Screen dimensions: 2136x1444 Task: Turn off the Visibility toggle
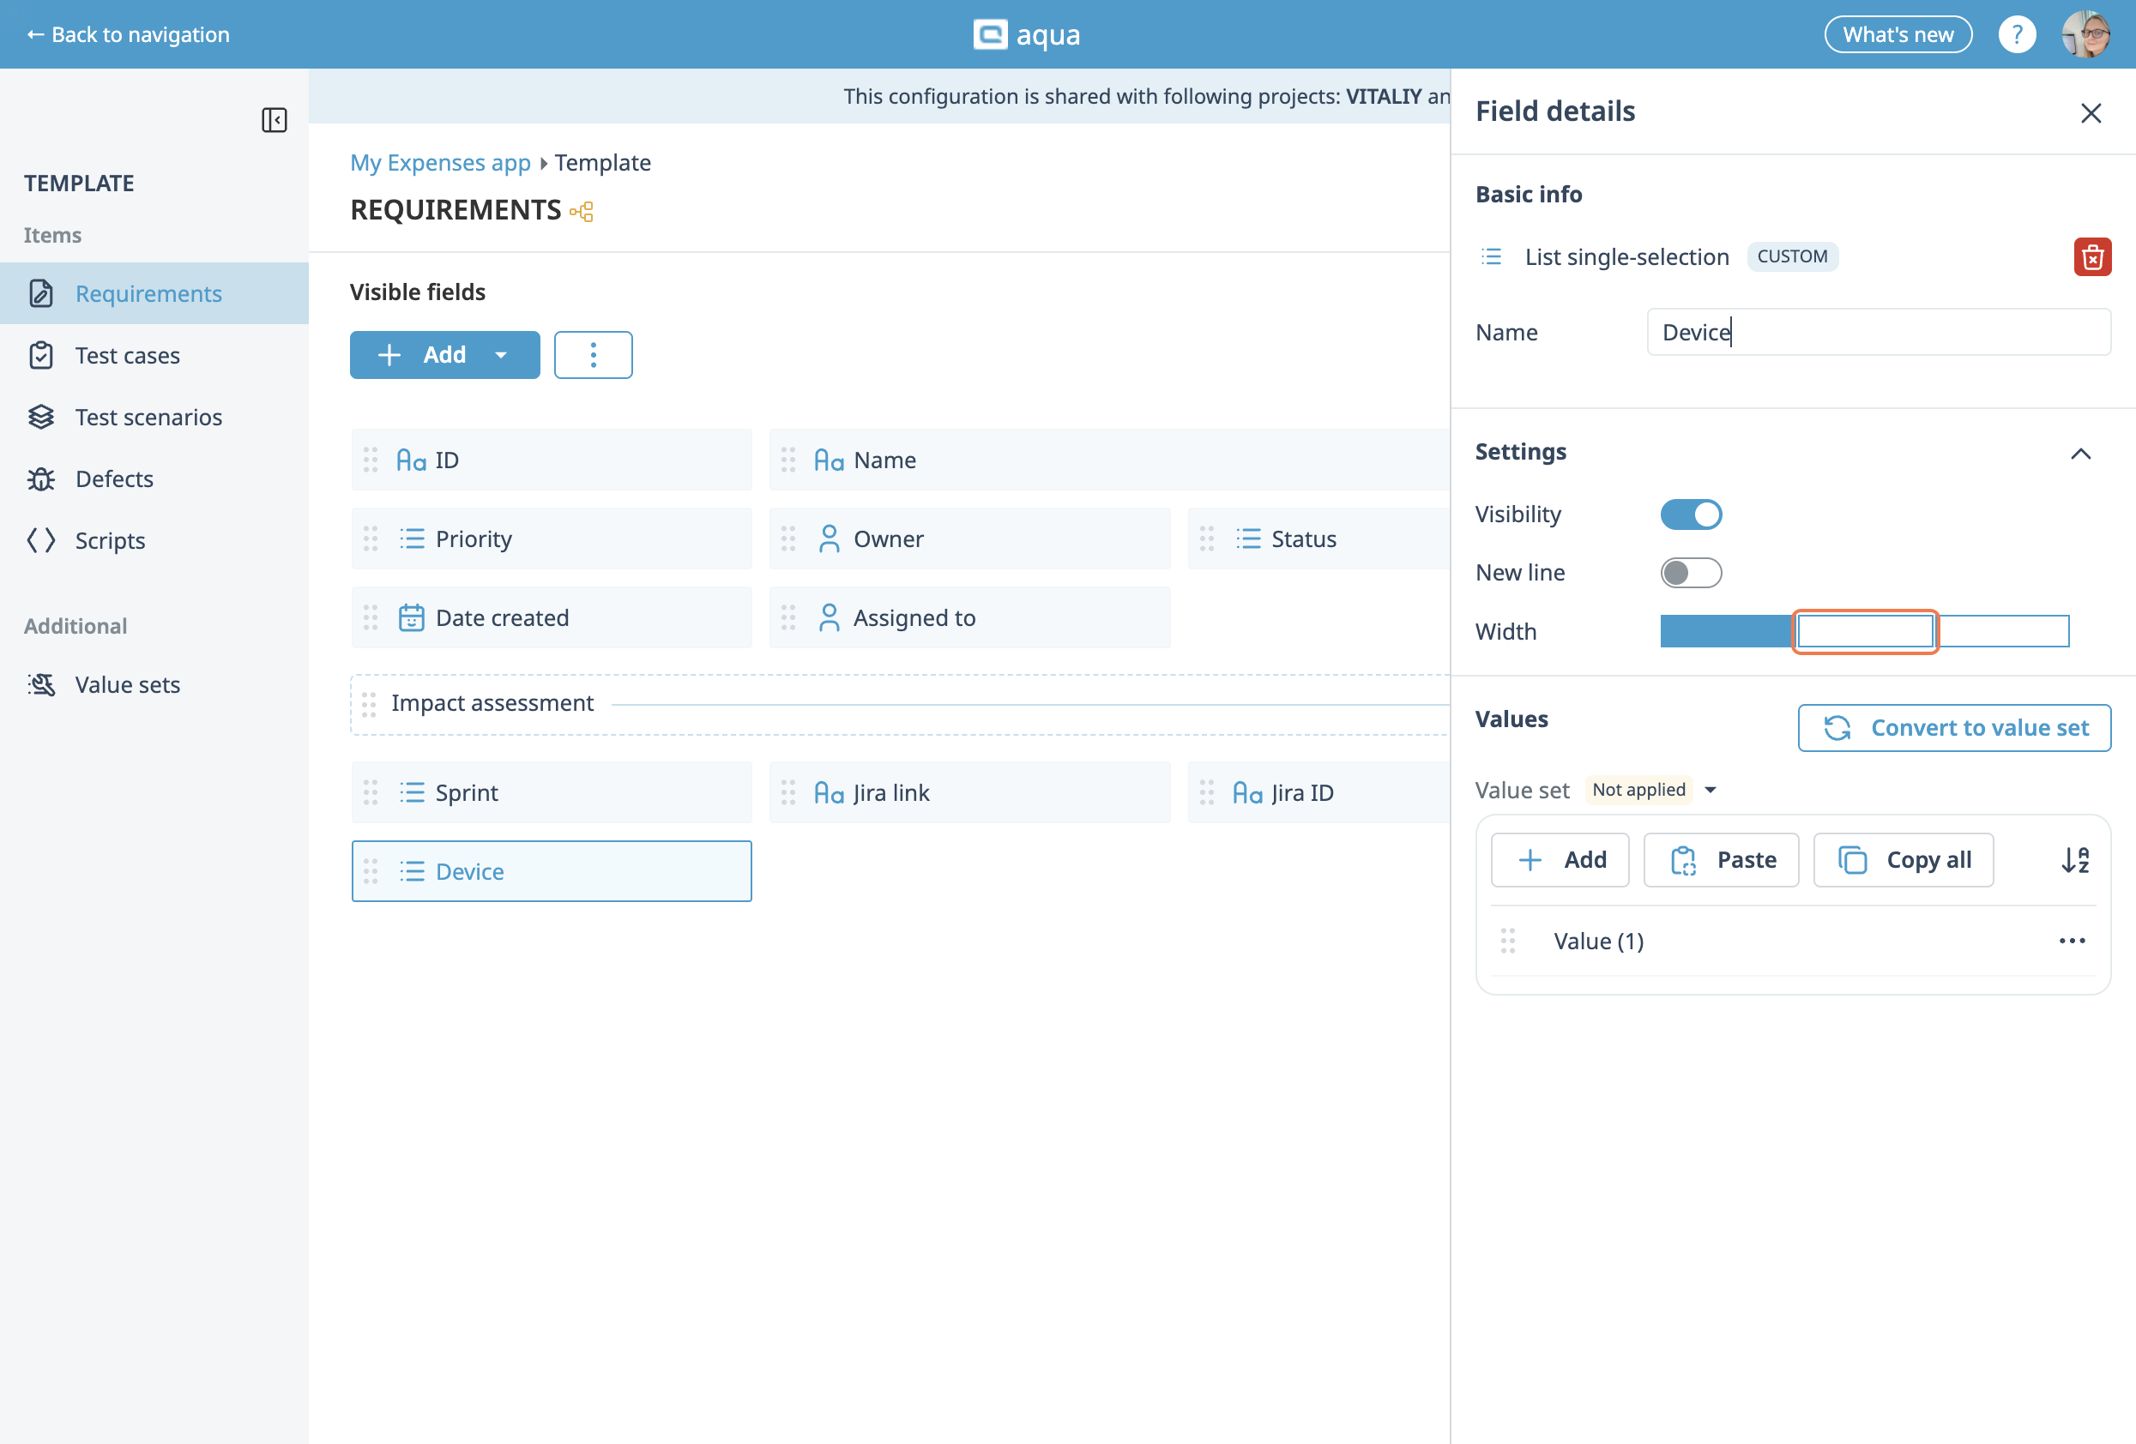1690,514
